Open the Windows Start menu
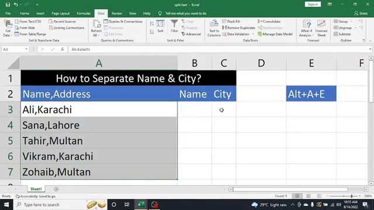Image resolution: width=374 pixels, height=210 pixels. [x=6, y=205]
